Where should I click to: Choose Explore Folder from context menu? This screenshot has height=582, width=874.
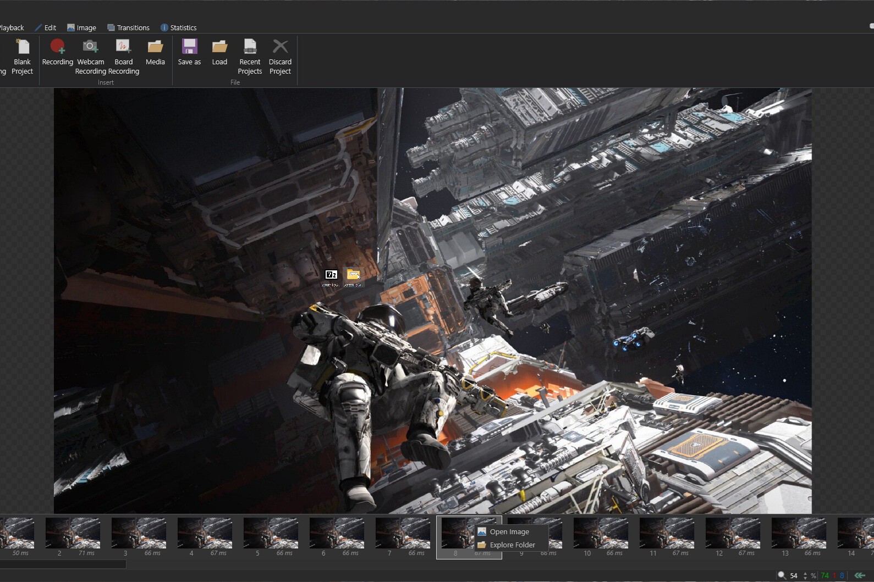click(512, 545)
